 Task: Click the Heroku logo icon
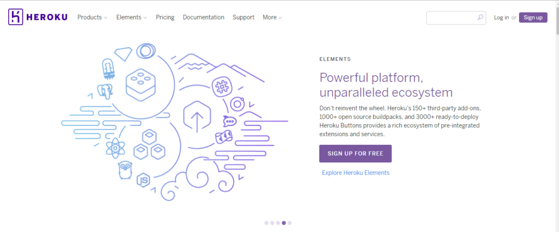15,17
